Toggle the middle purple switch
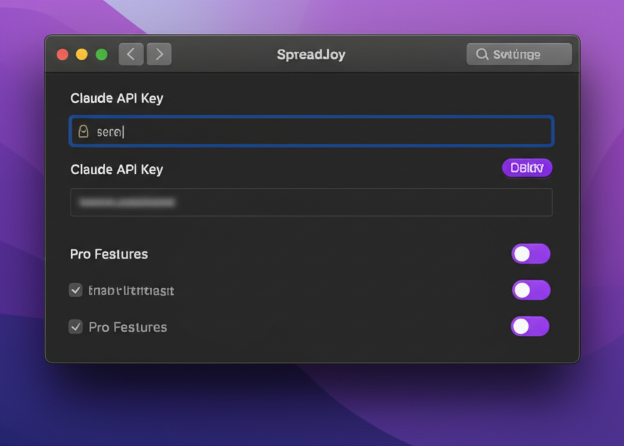624x446 pixels. click(x=530, y=291)
